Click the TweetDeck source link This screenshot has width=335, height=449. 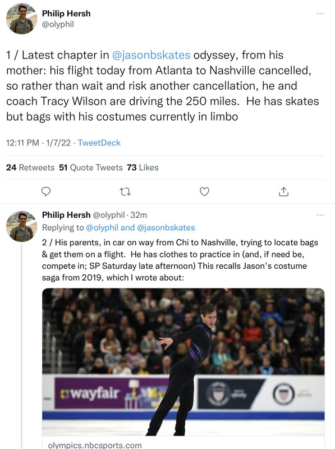(x=99, y=143)
